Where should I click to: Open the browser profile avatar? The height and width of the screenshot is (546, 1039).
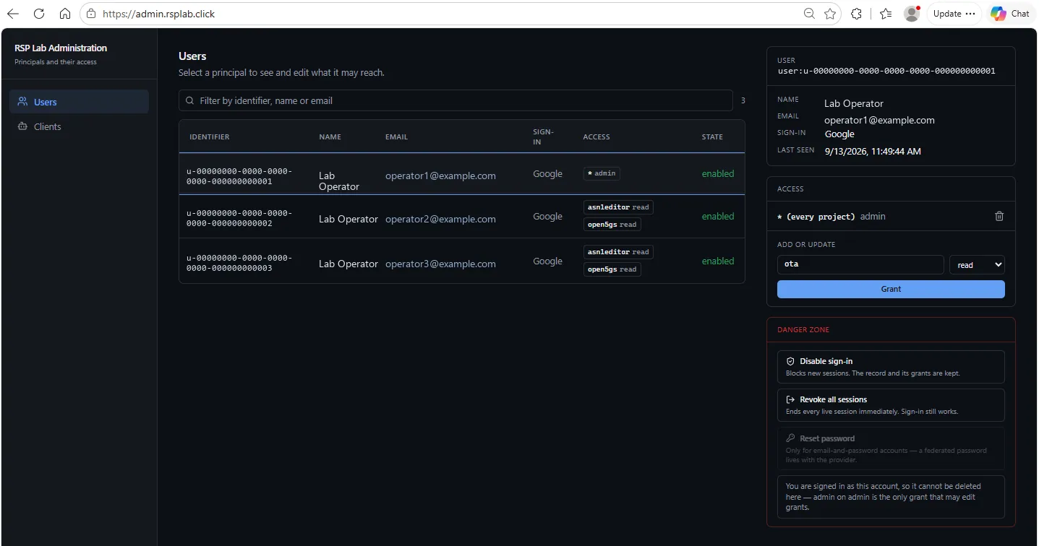click(x=912, y=14)
